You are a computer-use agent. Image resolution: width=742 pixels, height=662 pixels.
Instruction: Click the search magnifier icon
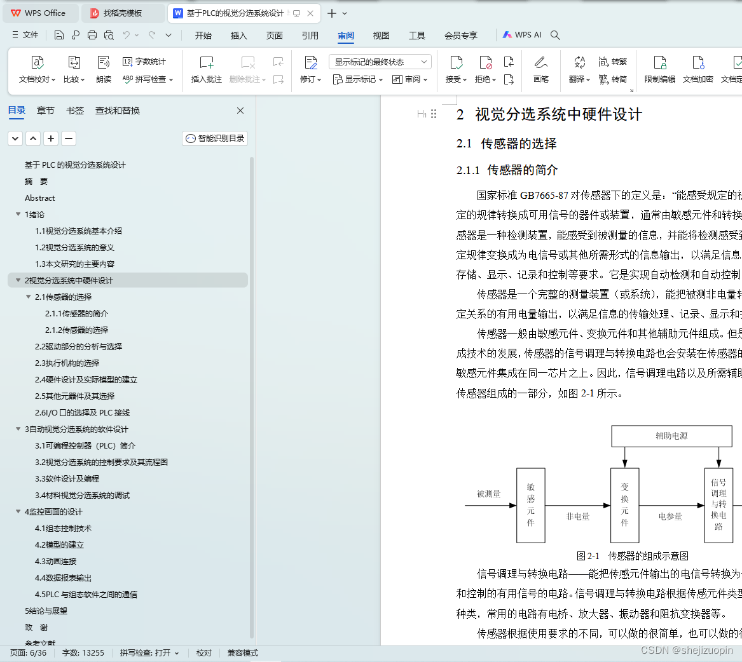click(x=555, y=35)
